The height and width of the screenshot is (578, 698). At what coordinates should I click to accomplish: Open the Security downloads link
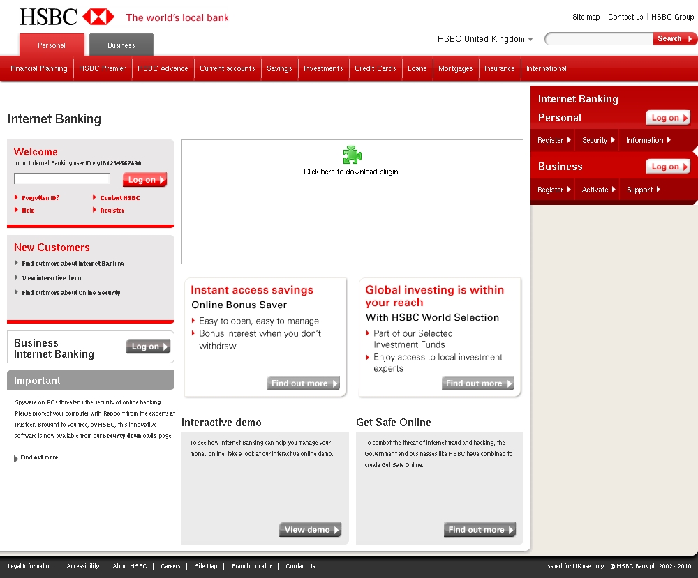point(130,436)
